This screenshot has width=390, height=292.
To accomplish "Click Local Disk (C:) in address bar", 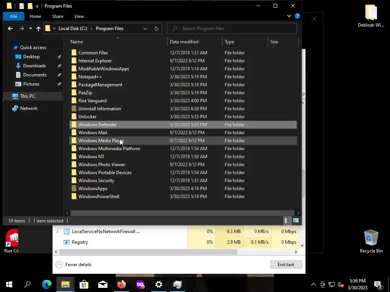I will [73, 29].
